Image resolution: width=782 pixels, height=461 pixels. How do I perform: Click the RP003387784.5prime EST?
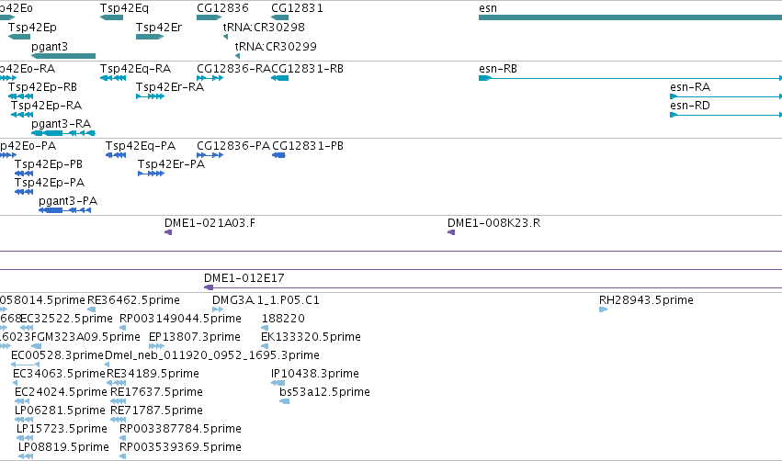(123, 439)
